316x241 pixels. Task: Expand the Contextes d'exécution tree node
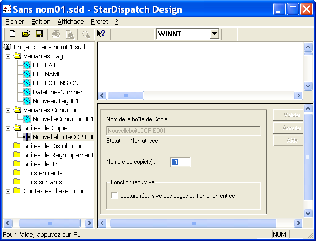coord(8,191)
